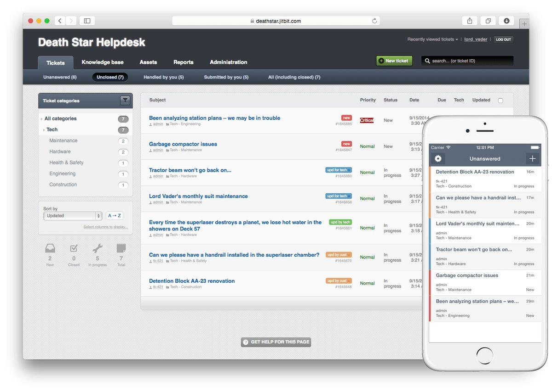Click the Closed checkmark stats icon
552x392 pixels.
(74, 248)
